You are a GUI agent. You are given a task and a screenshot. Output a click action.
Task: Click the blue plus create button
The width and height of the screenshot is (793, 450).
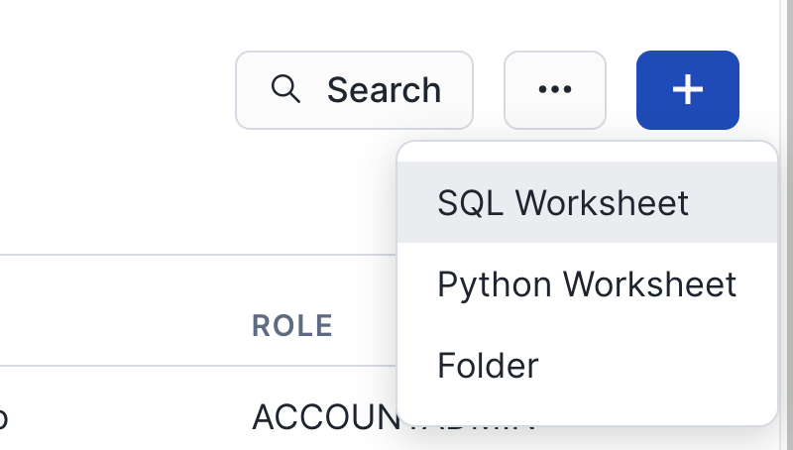pos(687,89)
